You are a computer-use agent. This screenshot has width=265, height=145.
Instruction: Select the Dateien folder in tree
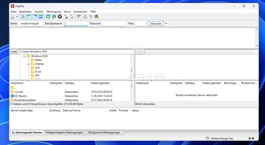click(39, 64)
